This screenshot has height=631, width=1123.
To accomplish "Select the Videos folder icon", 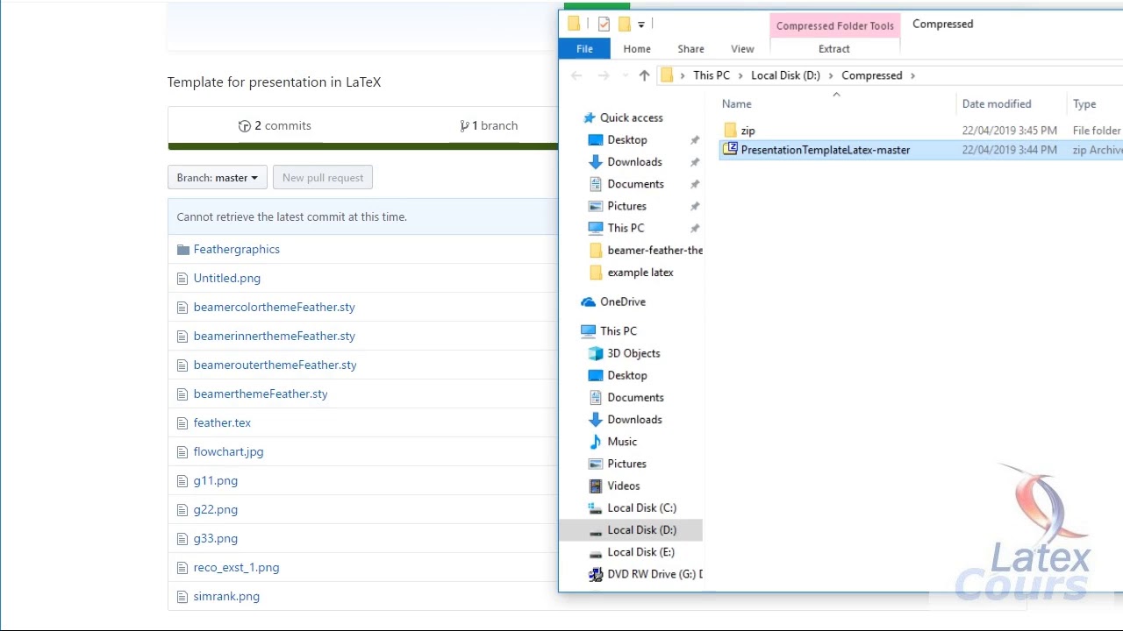I will coord(596,486).
